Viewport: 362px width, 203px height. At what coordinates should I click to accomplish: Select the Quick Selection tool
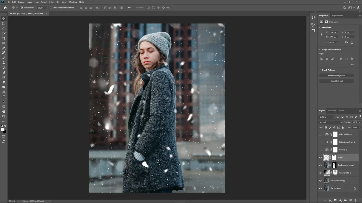[4, 33]
